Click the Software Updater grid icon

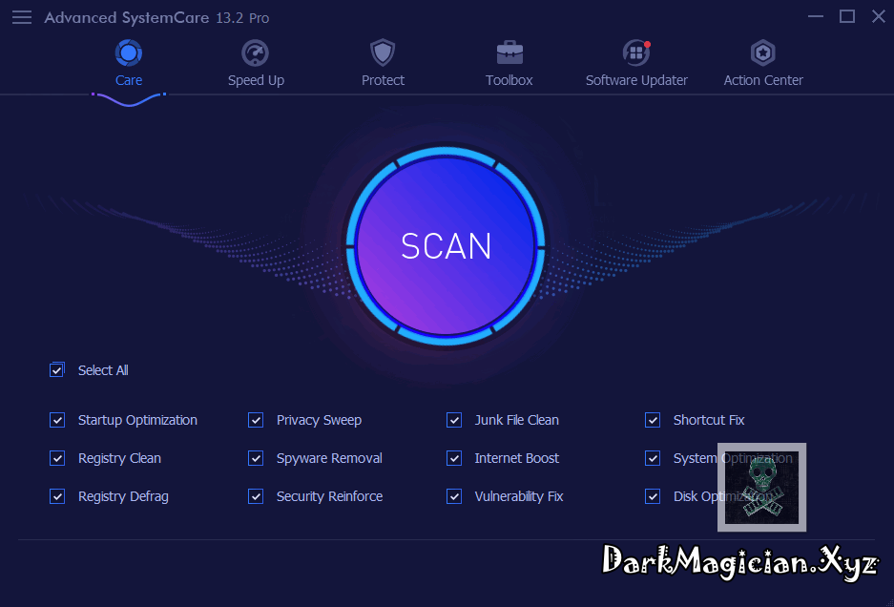pyautogui.click(x=636, y=53)
